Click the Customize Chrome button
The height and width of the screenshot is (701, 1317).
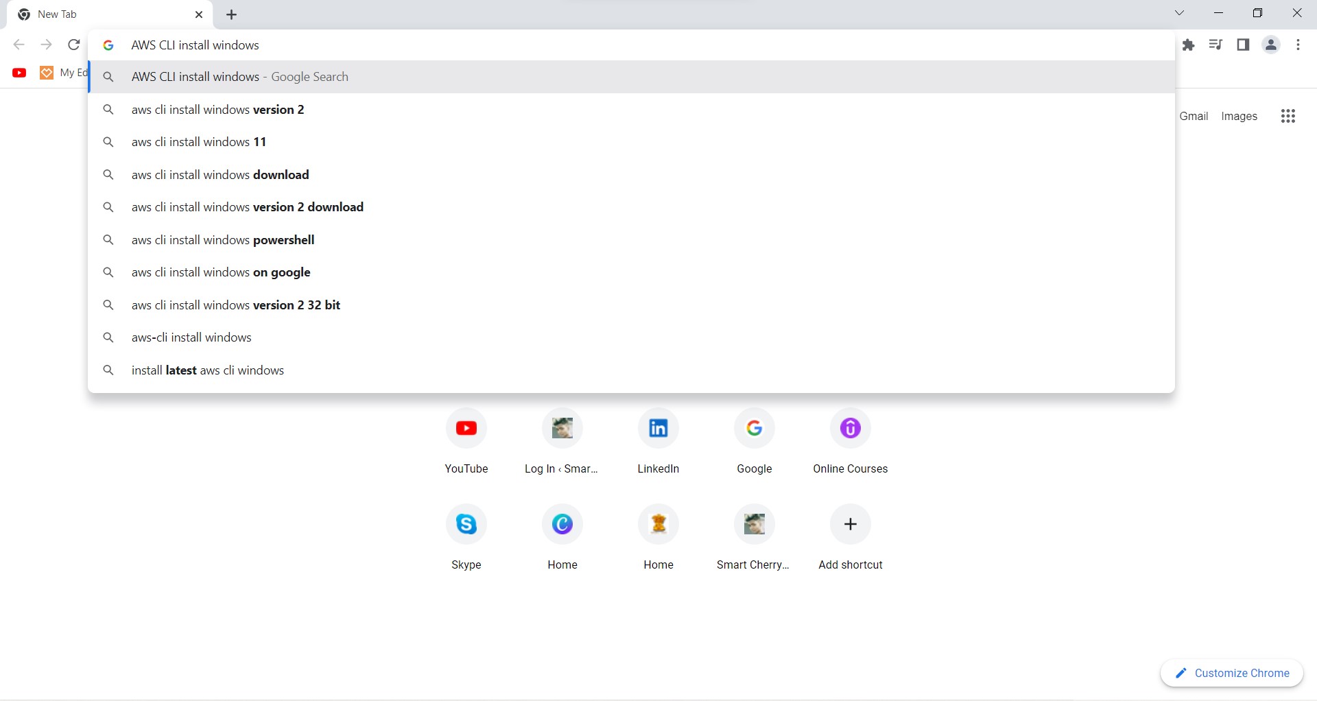tap(1231, 673)
